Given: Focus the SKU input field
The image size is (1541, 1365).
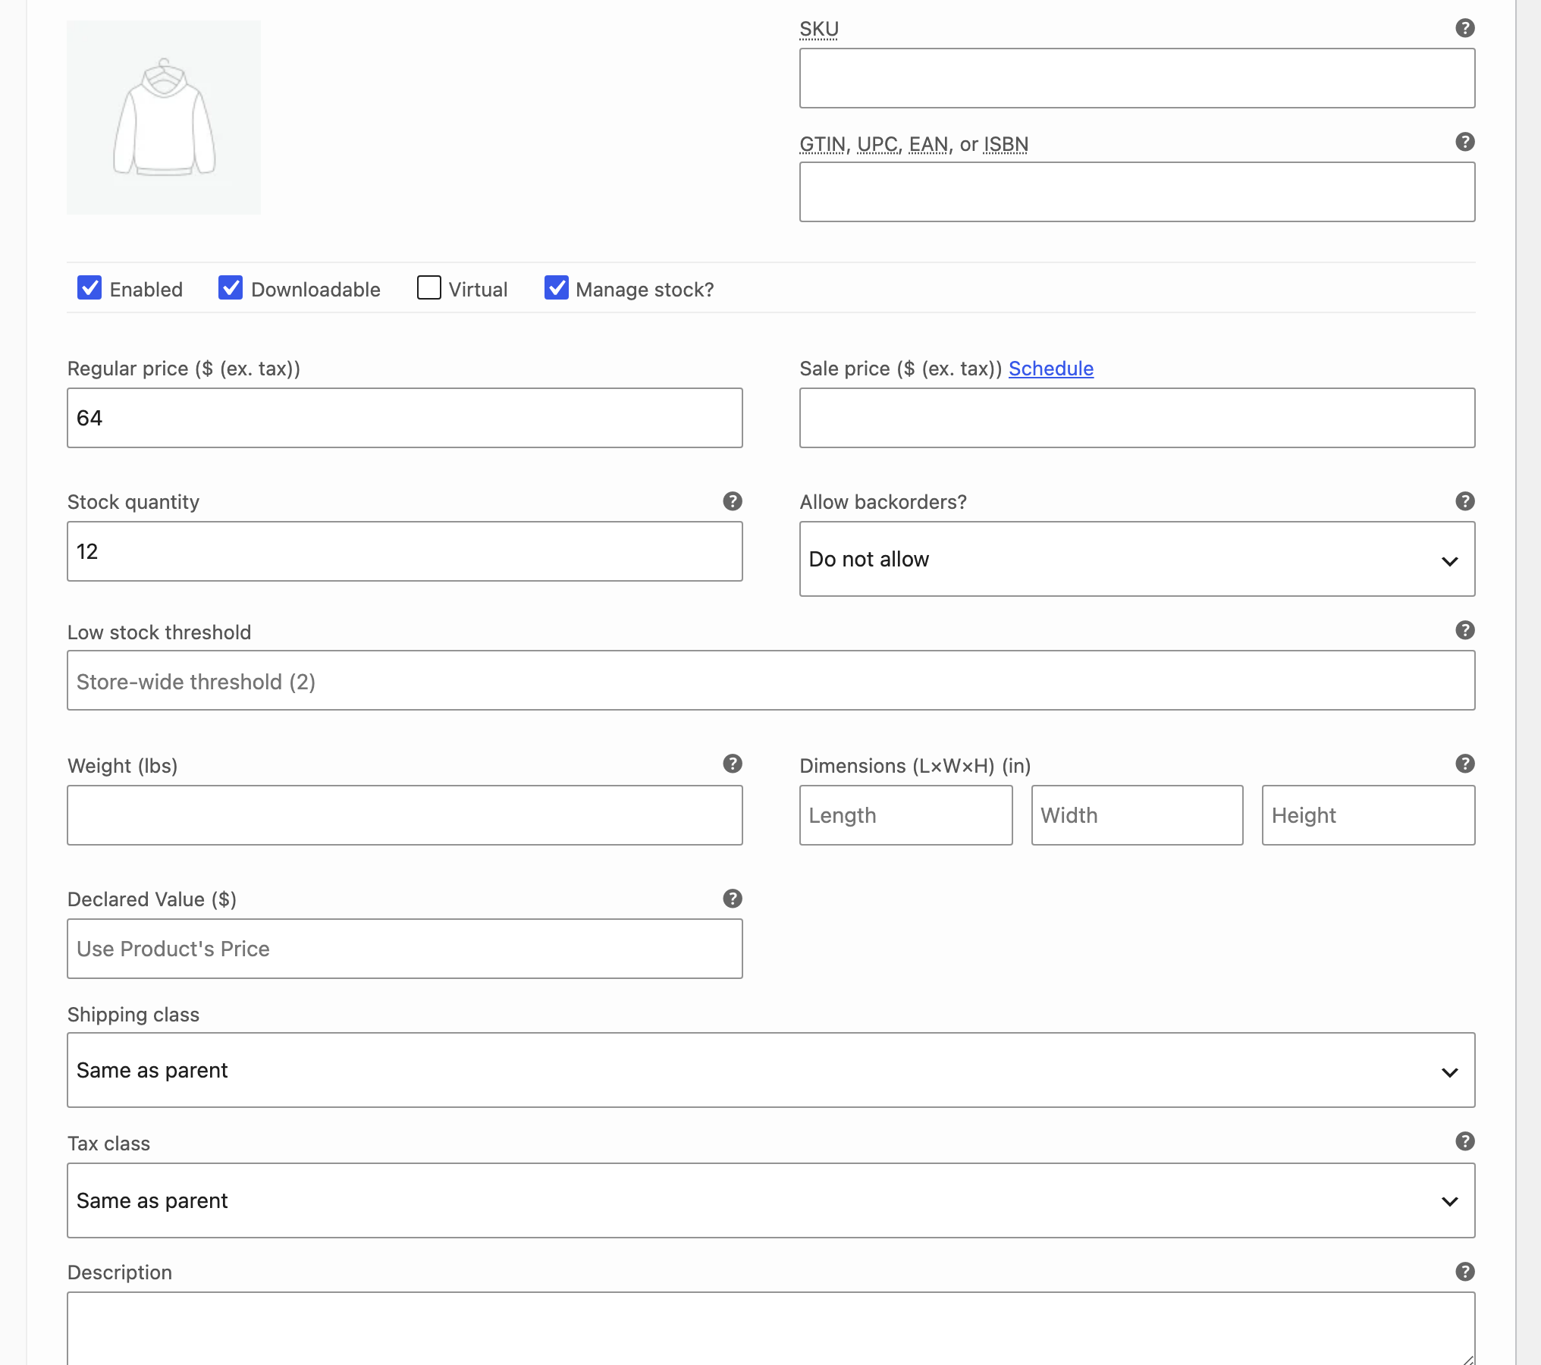Looking at the screenshot, I should (1137, 78).
